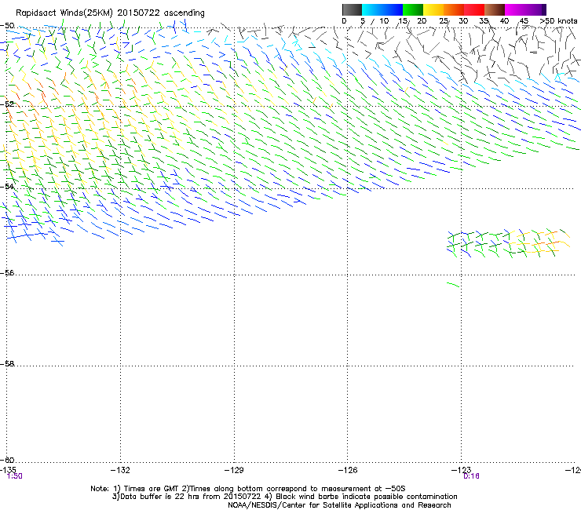Click the "-56" latitude axis label
The image size is (581, 510).
[7, 272]
